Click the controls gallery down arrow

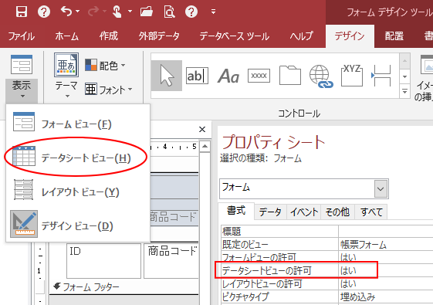coord(404,76)
